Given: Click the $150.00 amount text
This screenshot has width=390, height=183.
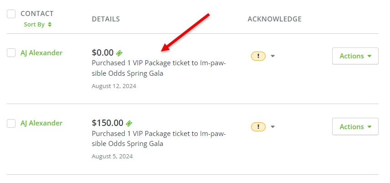Looking at the screenshot, I should [x=108, y=123].
